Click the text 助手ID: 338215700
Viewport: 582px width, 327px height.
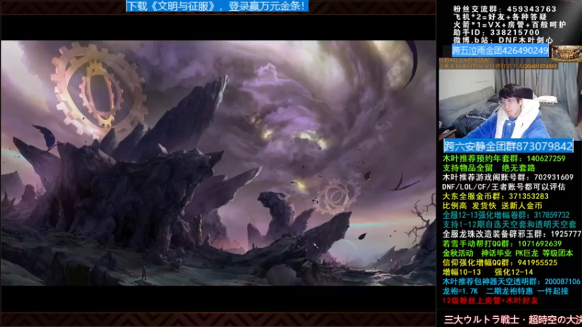496,32
